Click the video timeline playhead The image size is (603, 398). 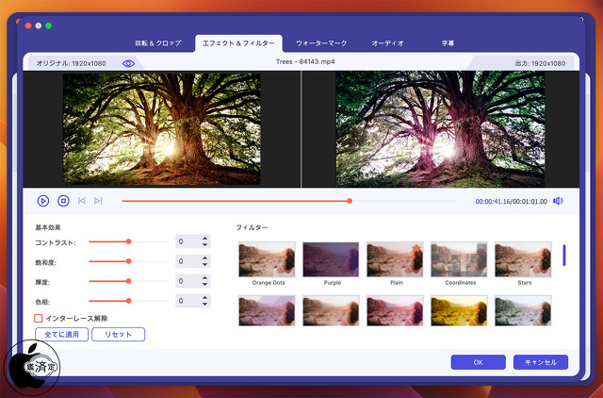click(x=350, y=201)
